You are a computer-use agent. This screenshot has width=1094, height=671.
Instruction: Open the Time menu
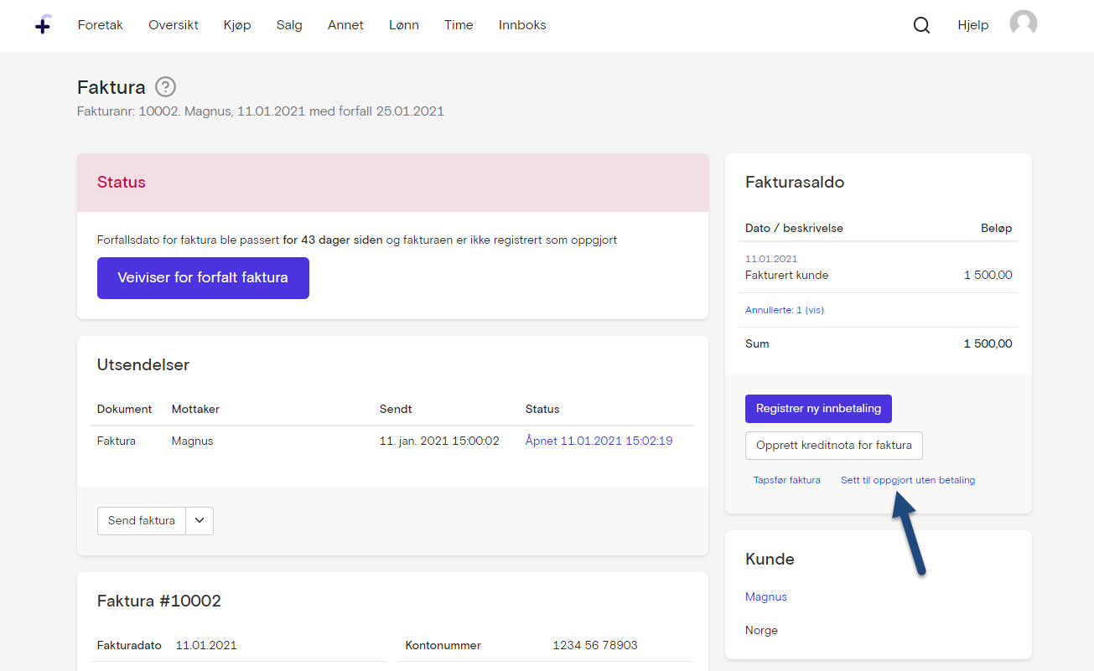click(x=459, y=25)
